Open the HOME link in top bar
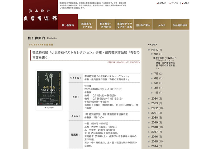Screen dimensions: 212x149 point(161,3)
